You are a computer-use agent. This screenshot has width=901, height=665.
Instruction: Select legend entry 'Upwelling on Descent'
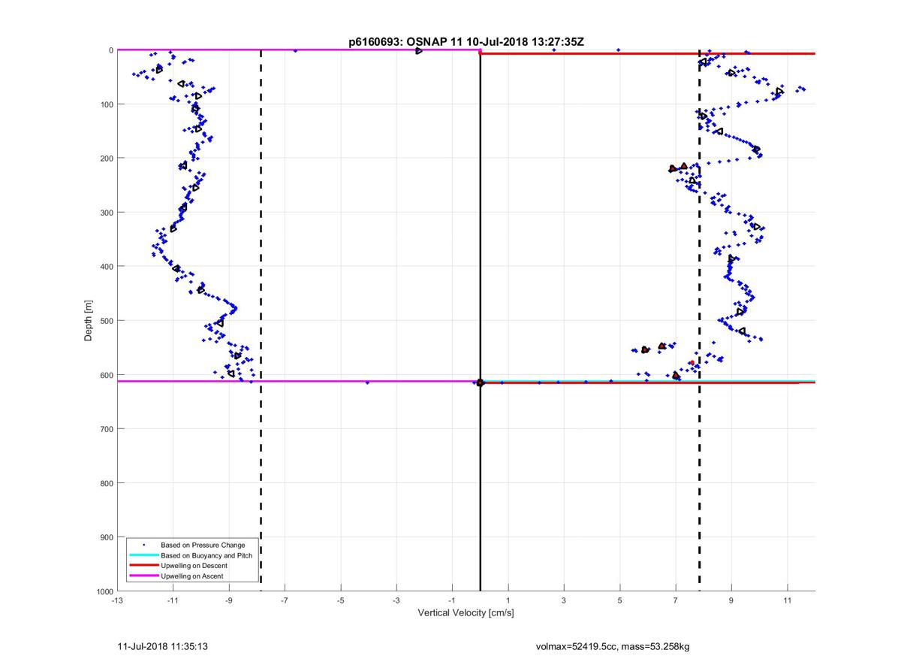coord(194,565)
